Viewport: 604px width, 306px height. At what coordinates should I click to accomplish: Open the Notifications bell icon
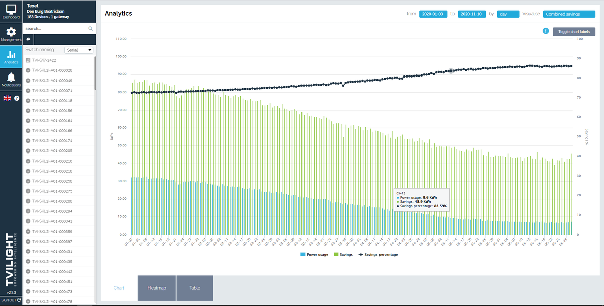coord(11,77)
